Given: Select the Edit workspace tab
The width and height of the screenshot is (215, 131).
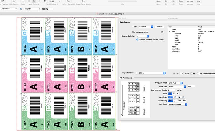Looking at the screenshot, I should [x=173, y=1].
